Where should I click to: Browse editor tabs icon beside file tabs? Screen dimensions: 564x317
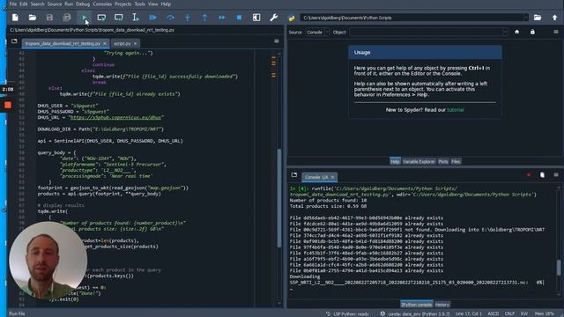click(x=14, y=41)
